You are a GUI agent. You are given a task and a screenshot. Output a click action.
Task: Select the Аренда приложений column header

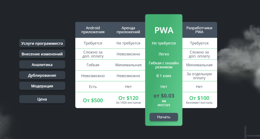[128, 30]
